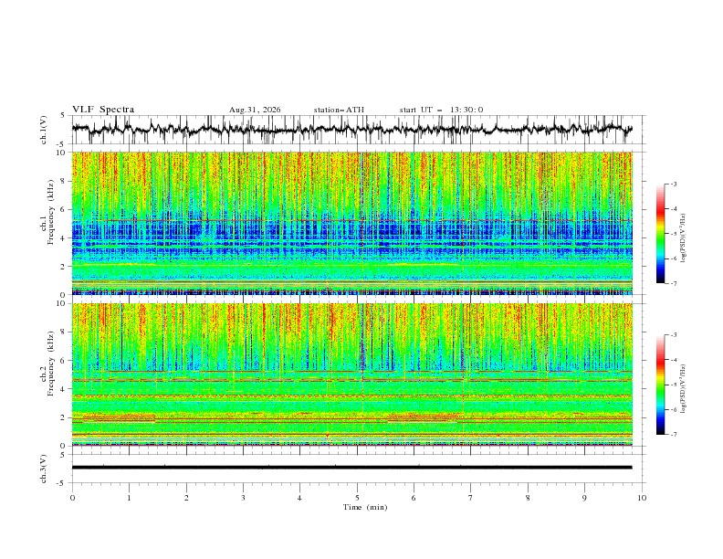Click the Time (min) axis label

coord(365,507)
